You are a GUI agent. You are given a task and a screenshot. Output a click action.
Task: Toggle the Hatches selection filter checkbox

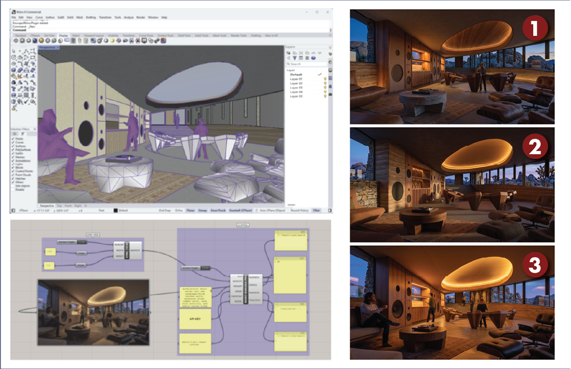point(12,179)
